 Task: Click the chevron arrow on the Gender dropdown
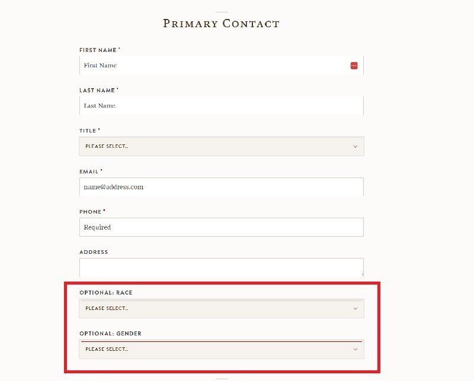point(355,349)
